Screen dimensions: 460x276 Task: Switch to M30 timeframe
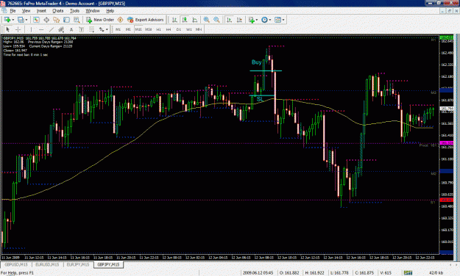pos(149,29)
